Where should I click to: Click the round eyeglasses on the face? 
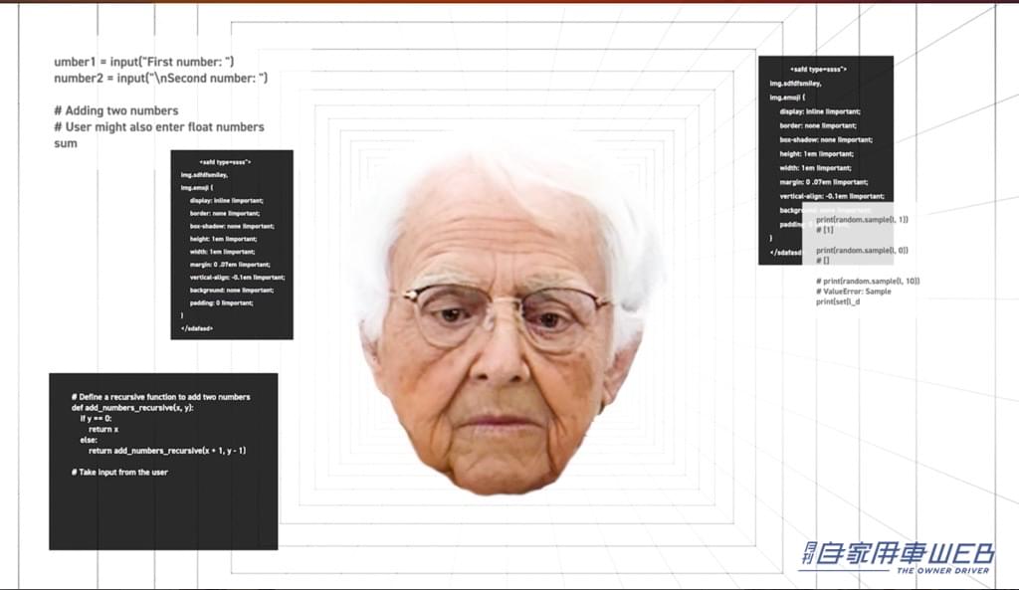506,313
